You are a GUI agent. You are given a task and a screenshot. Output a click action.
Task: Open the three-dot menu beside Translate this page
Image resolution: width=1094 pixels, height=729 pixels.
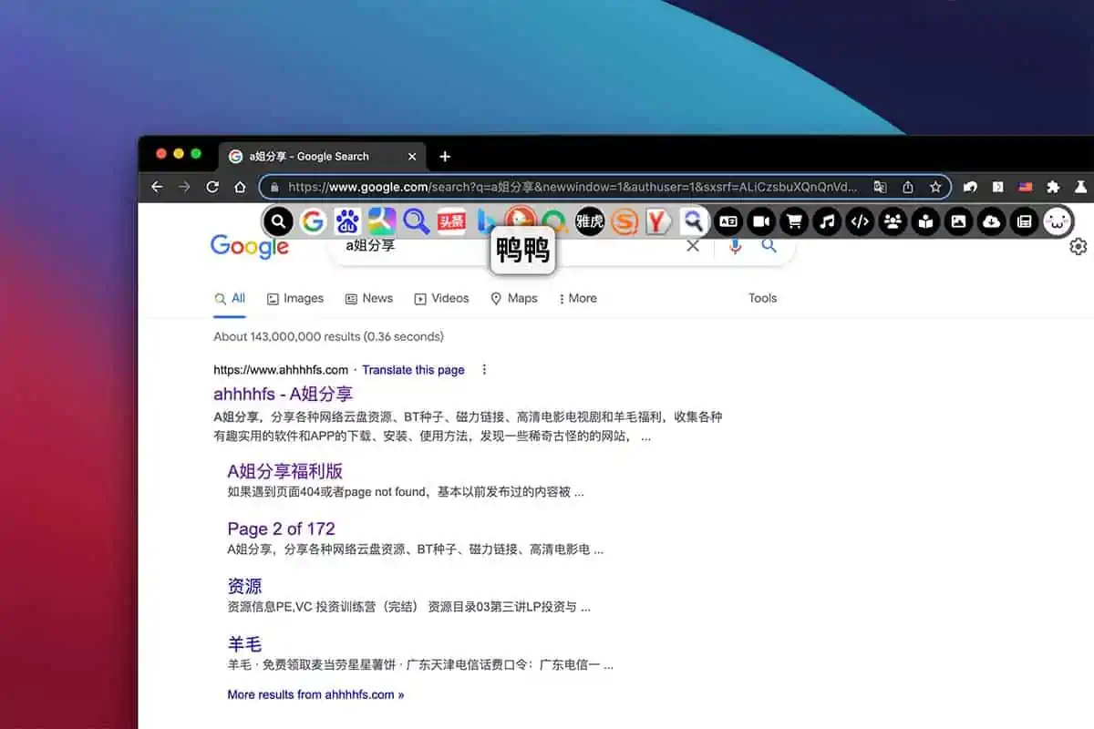pos(484,369)
